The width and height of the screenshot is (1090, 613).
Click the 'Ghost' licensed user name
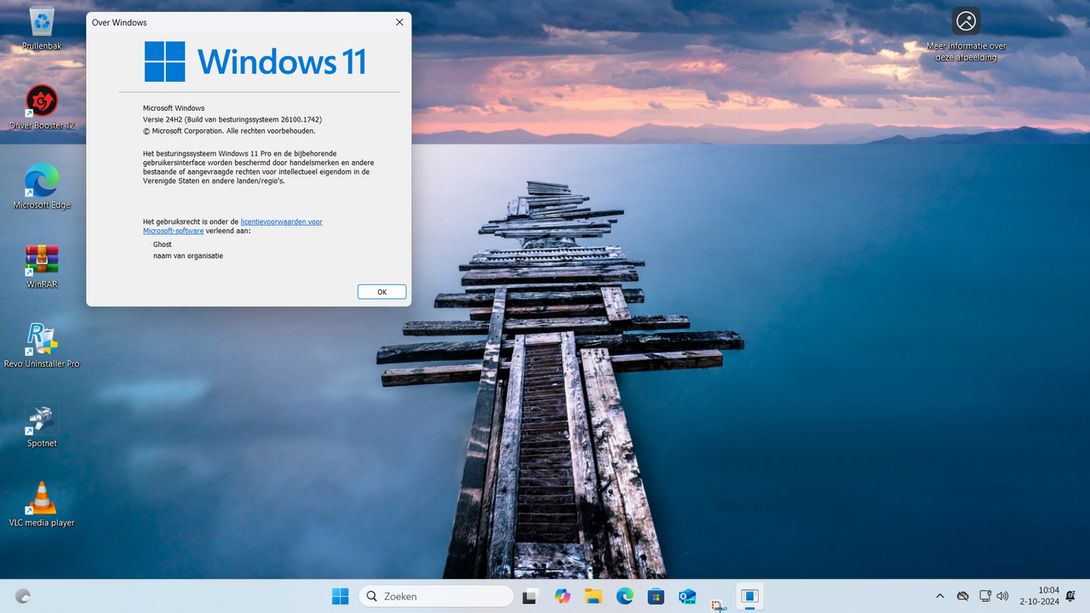(163, 244)
